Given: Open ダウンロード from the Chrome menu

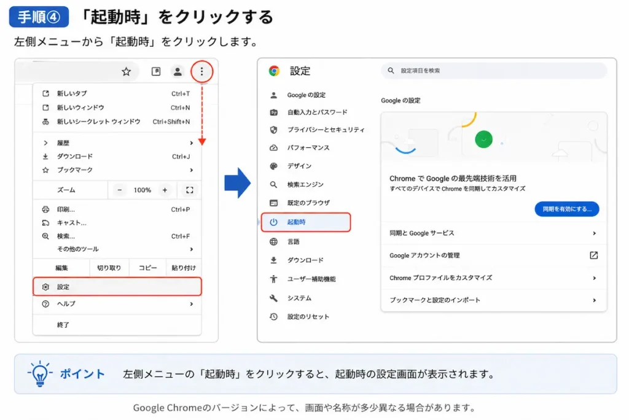Looking at the screenshot, I should tap(116, 157).
